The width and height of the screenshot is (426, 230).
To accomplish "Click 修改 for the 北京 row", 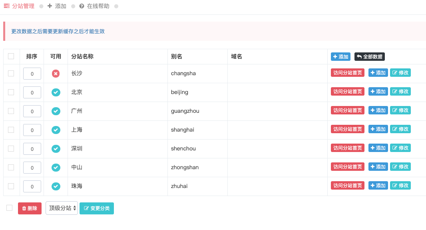I will tap(400, 91).
